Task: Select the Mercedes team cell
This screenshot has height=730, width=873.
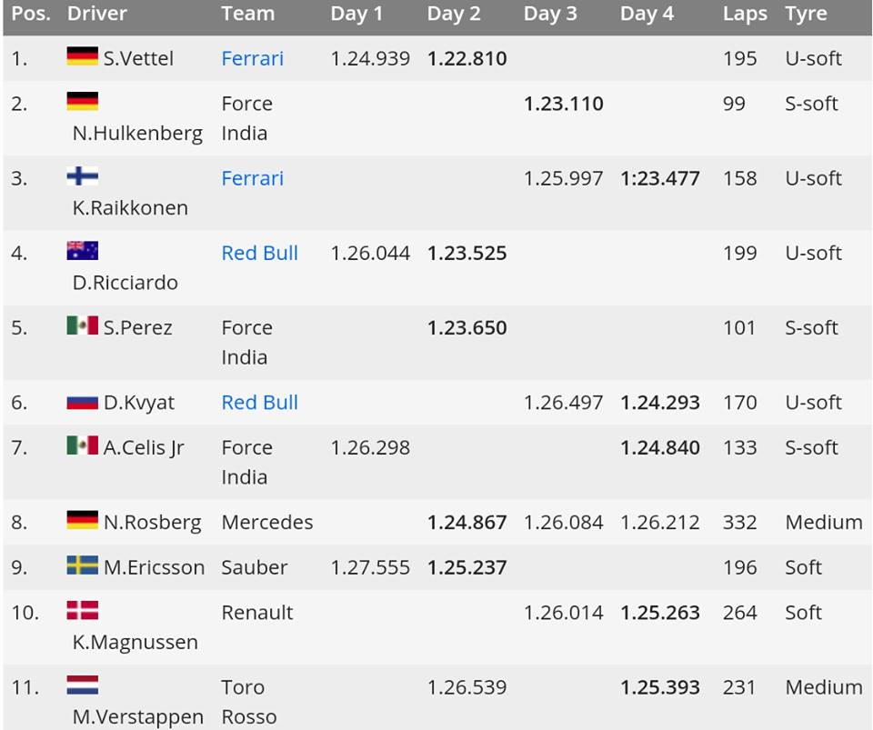Action: [266, 522]
